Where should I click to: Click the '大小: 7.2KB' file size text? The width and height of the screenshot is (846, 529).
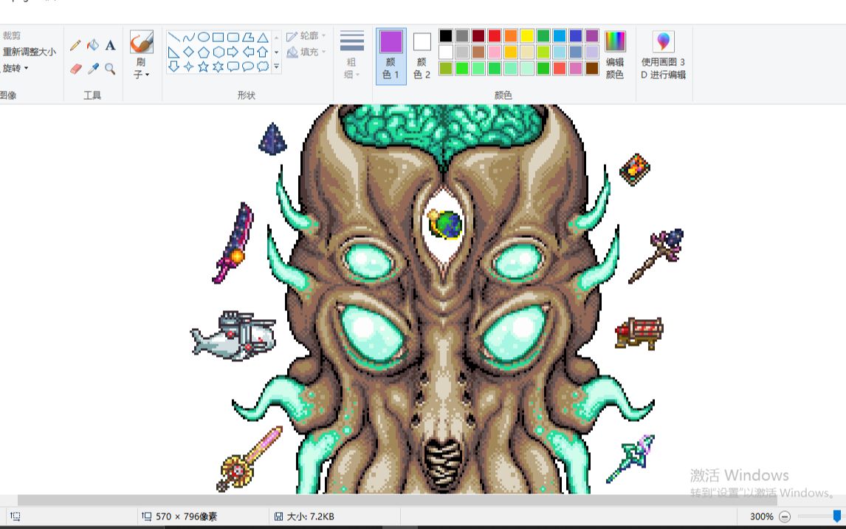[x=310, y=516]
